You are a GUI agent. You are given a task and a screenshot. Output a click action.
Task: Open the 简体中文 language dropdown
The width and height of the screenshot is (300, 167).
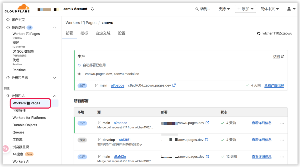tap(269, 9)
